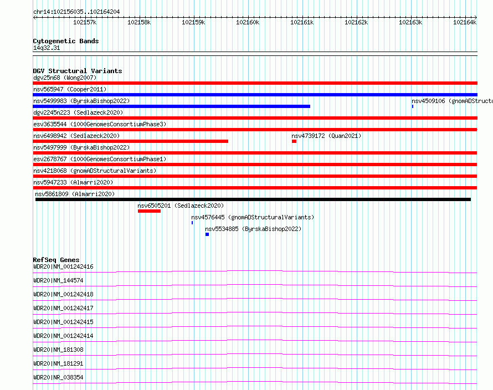Select nsv5497999 (ByrskaBishop2022) label
493x390 pixels.
[x=81, y=147]
